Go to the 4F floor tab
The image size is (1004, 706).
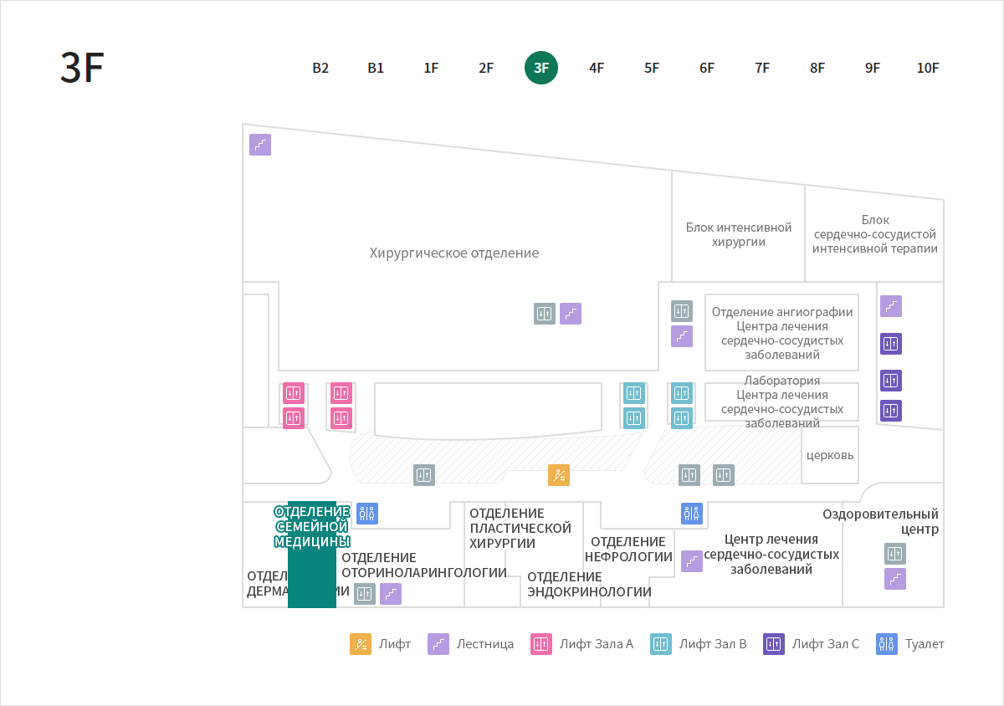tap(597, 68)
